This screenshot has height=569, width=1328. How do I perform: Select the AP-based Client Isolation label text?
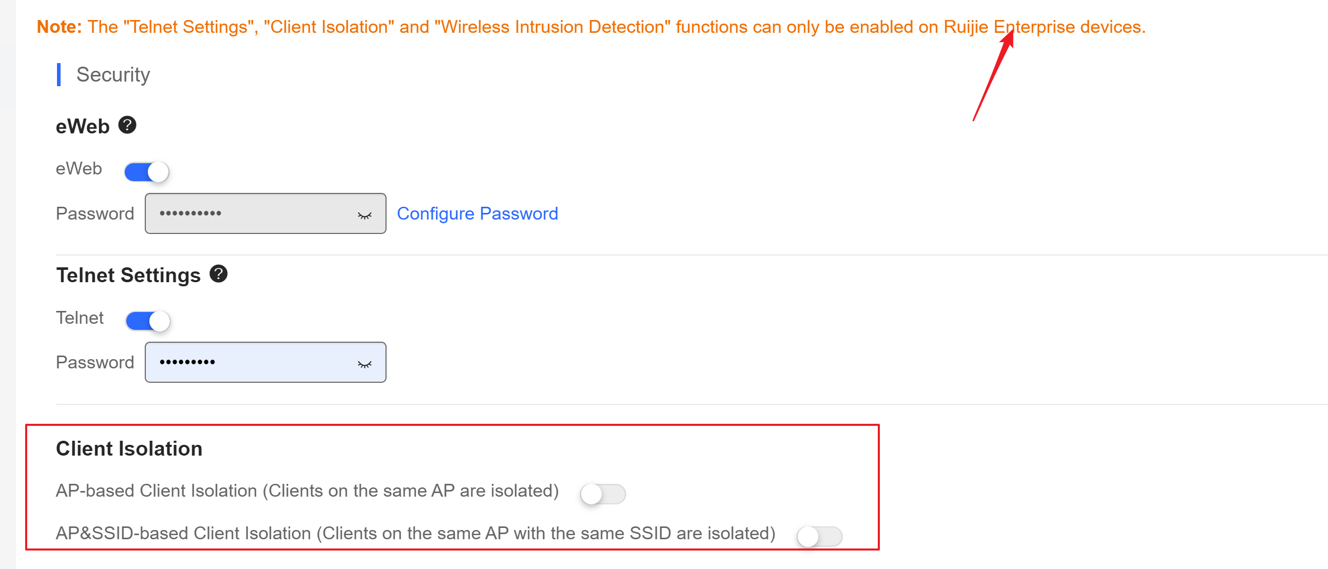(x=307, y=490)
